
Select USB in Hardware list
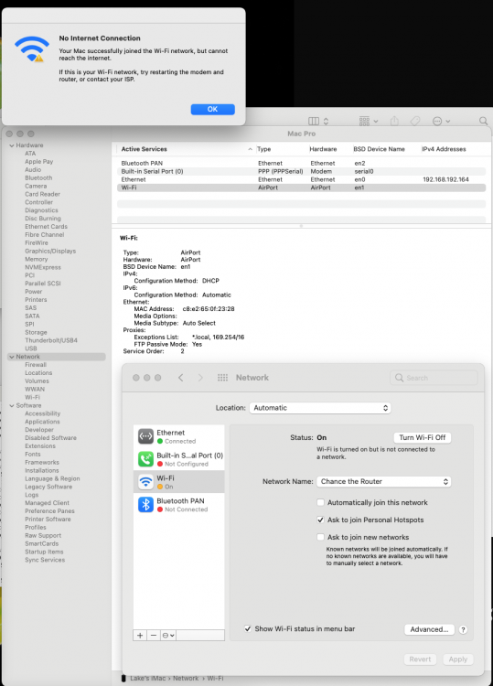click(x=30, y=348)
